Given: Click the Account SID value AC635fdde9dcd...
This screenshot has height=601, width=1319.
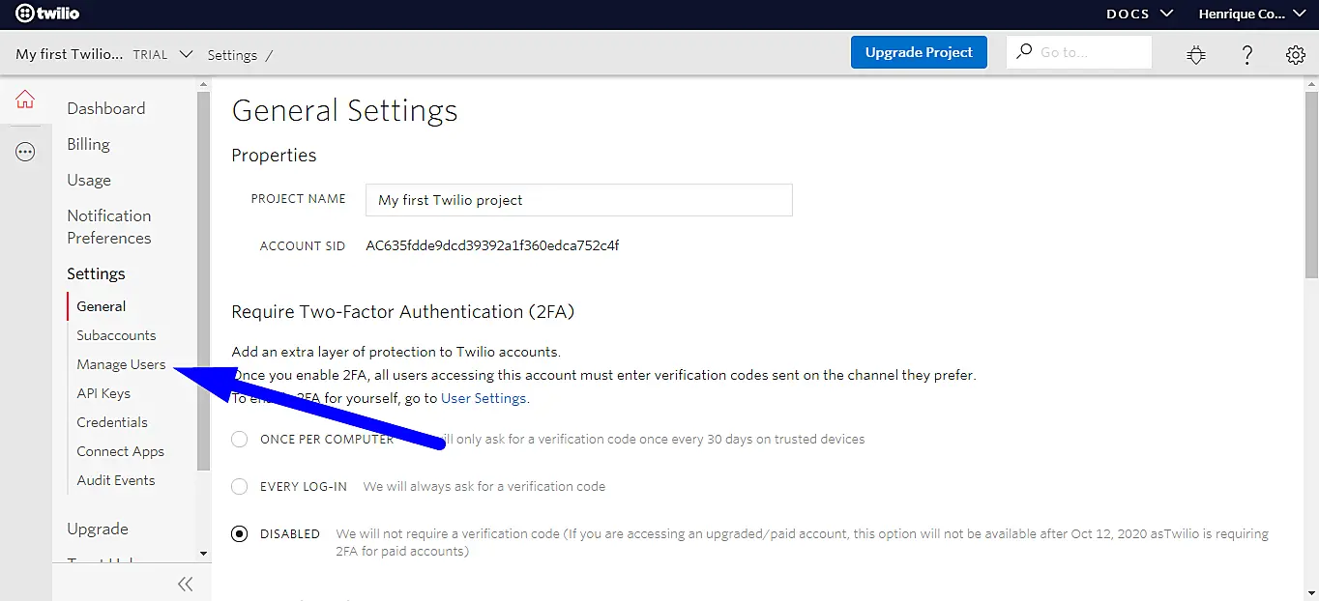Looking at the screenshot, I should coord(492,245).
